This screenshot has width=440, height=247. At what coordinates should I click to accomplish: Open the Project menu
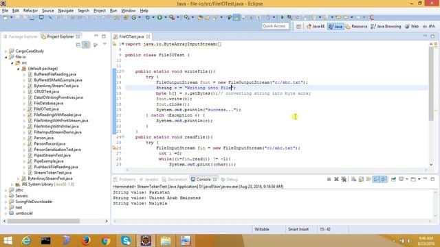(x=100, y=11)
